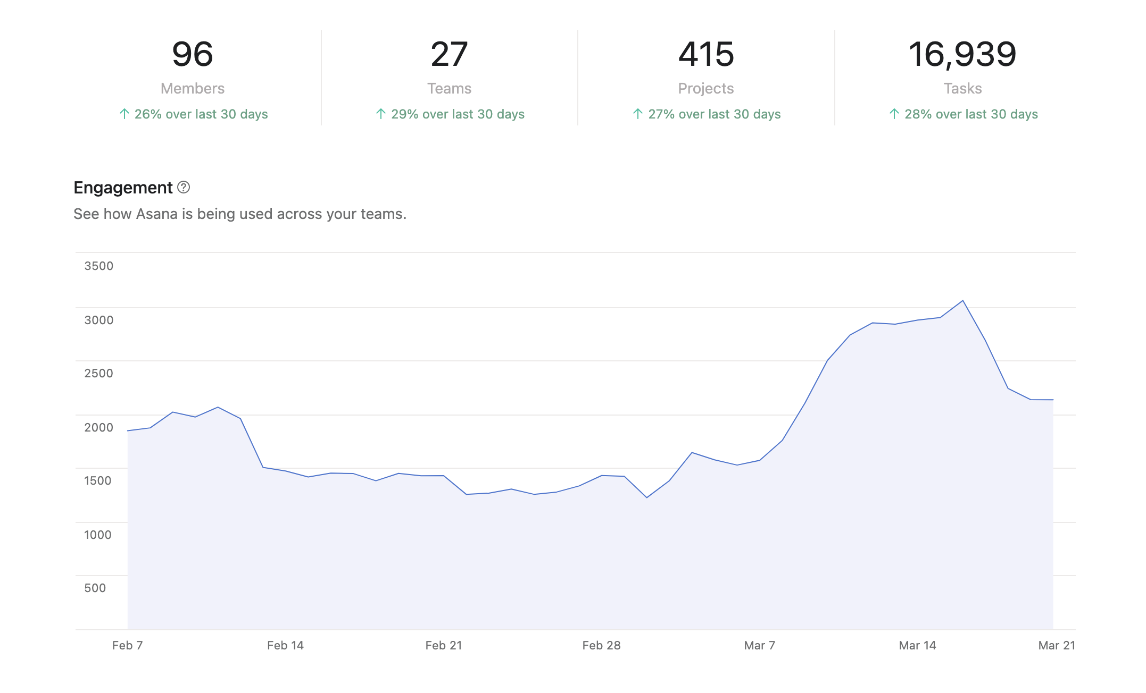
Task: Click the 3500 y-axis label
Action: tap(99, 266)
